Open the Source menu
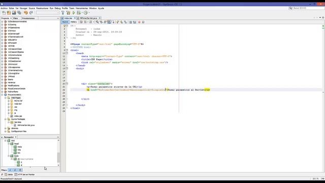 (x=31, y=8)
